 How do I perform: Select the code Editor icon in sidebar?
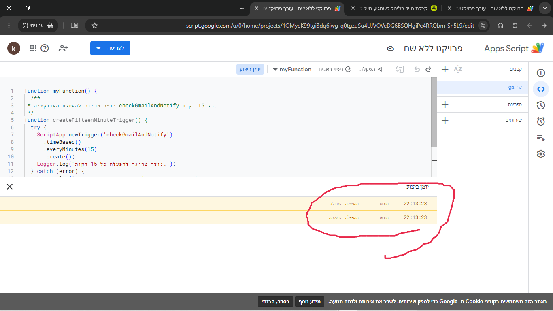[x=541, y=89]
